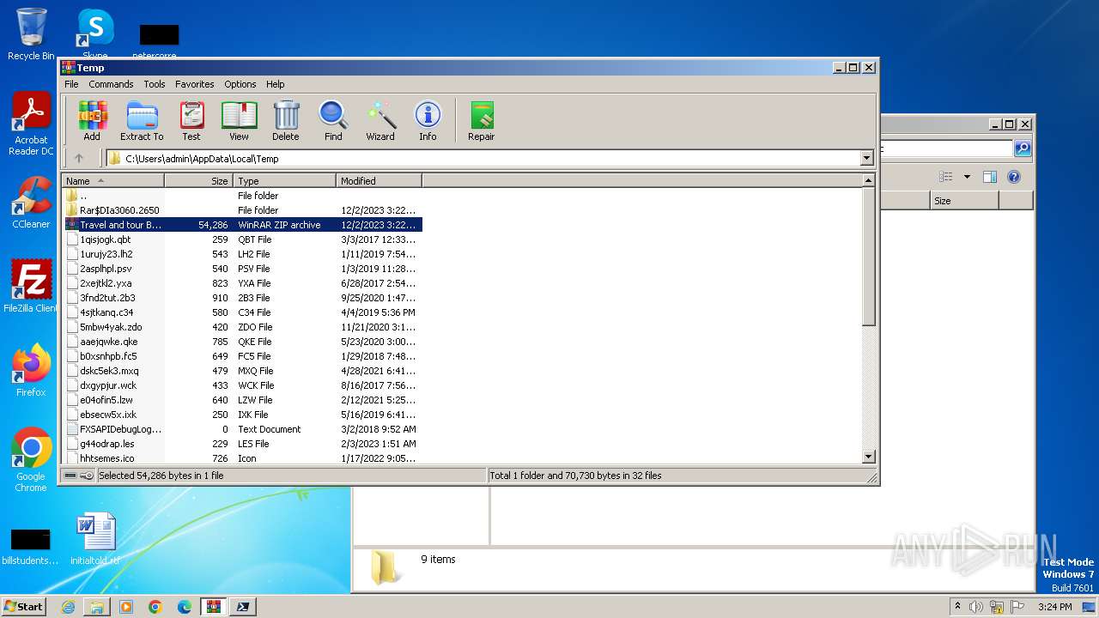Click the taskbar clock showing 3:24 PM
This screenshot has height=618, width=1099.
pos(1054,607)
